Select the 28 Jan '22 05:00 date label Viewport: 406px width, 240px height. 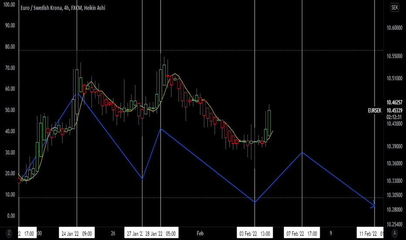click(161, 233)
